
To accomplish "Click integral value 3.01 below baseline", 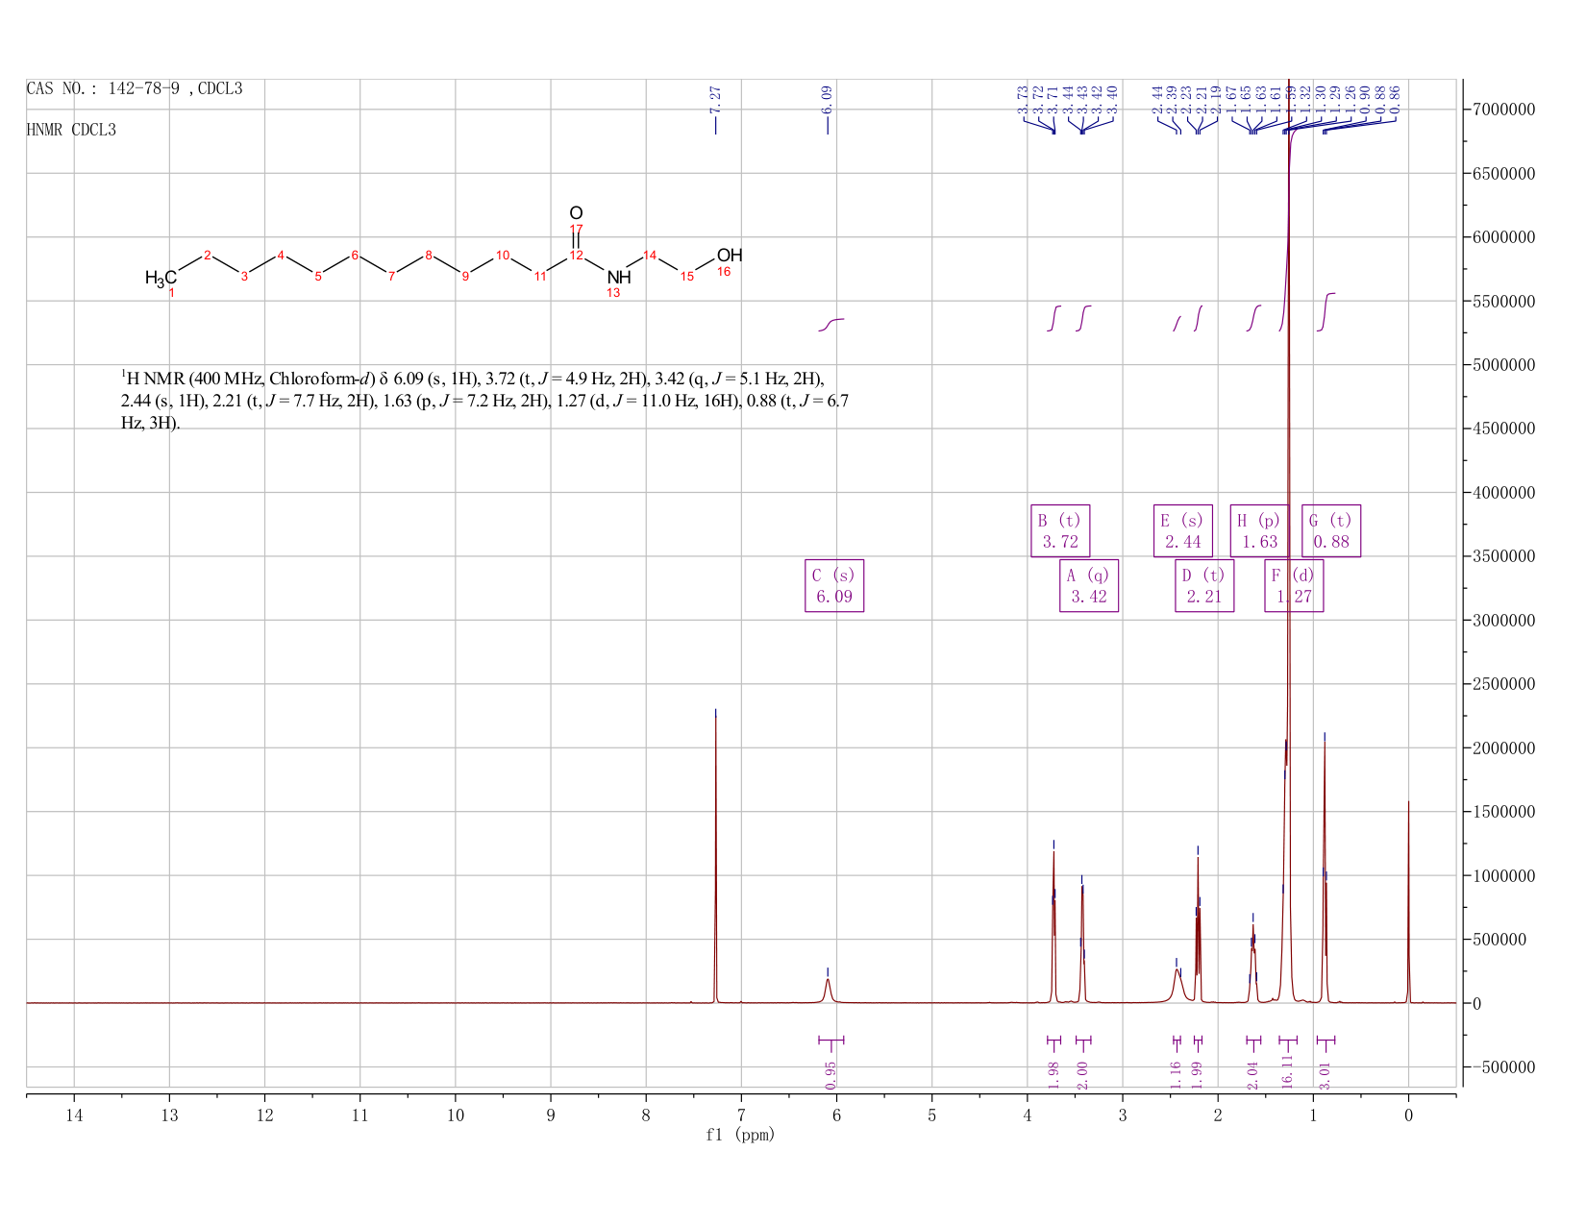I will pos(1326,1074).
